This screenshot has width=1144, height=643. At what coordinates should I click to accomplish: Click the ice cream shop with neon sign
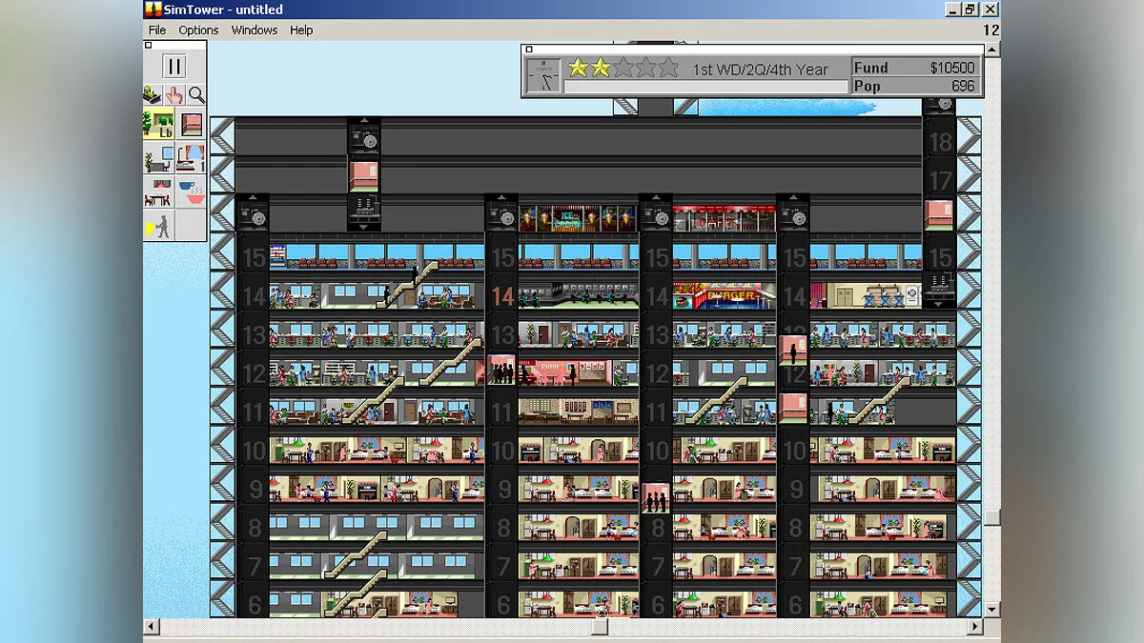point(578,218)
